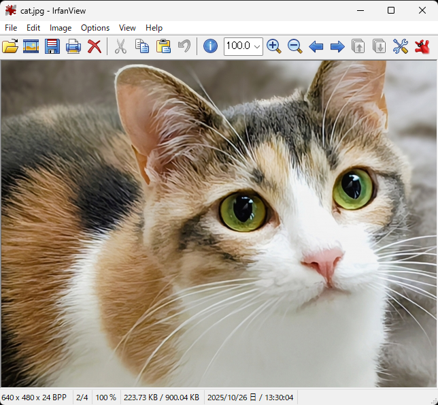Open the Image menu
The width and height of the screenshot is (438, 405).
point(61,28)
